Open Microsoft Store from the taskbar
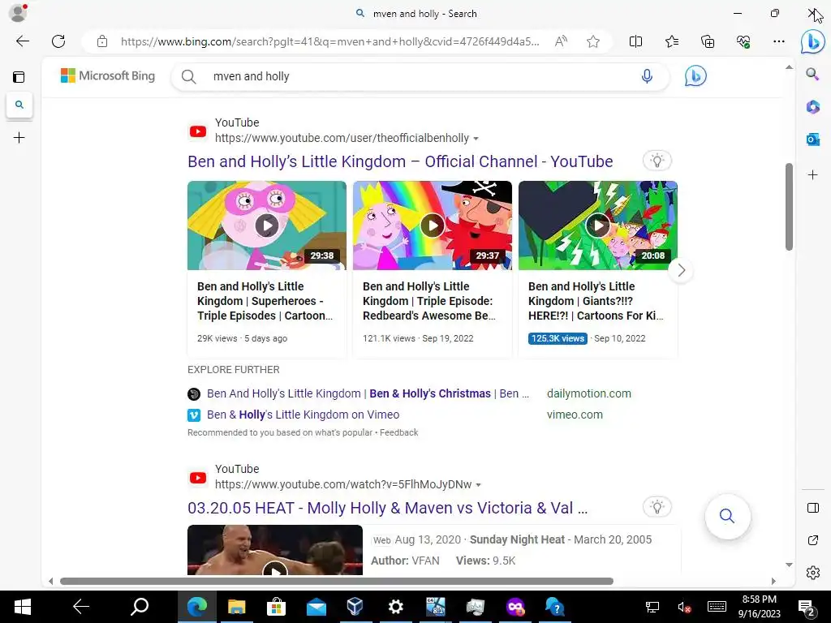The width and height of the screenshot is (831, 623). 276,607
